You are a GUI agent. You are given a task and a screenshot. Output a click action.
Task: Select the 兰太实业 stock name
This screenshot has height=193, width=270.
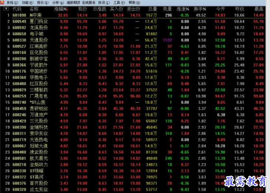(39, 189)
